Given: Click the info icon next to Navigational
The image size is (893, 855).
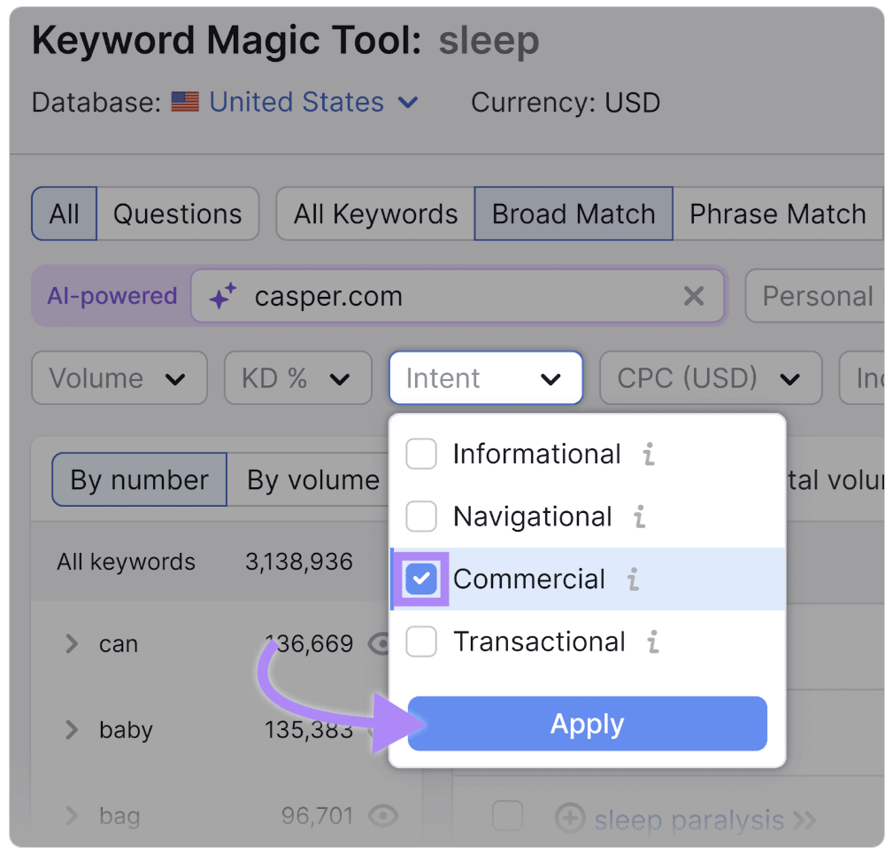Looking at the screenshot, I should tap(639, 517).
